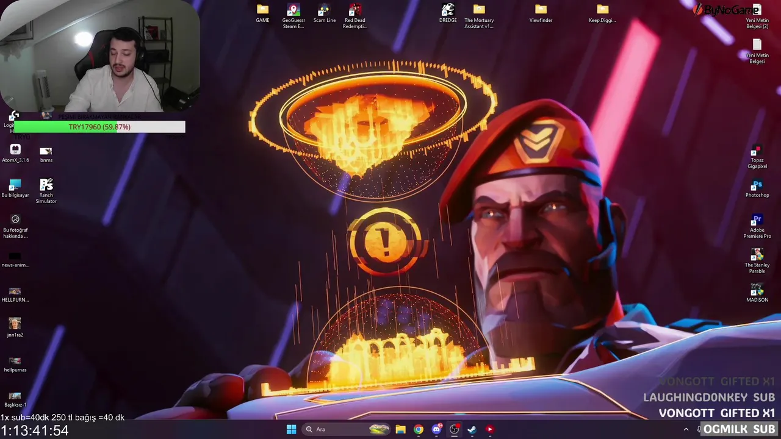Viewport: 781px width, 439px height.
Task: Open Steam from the taskbar
Action: [472, 429]
